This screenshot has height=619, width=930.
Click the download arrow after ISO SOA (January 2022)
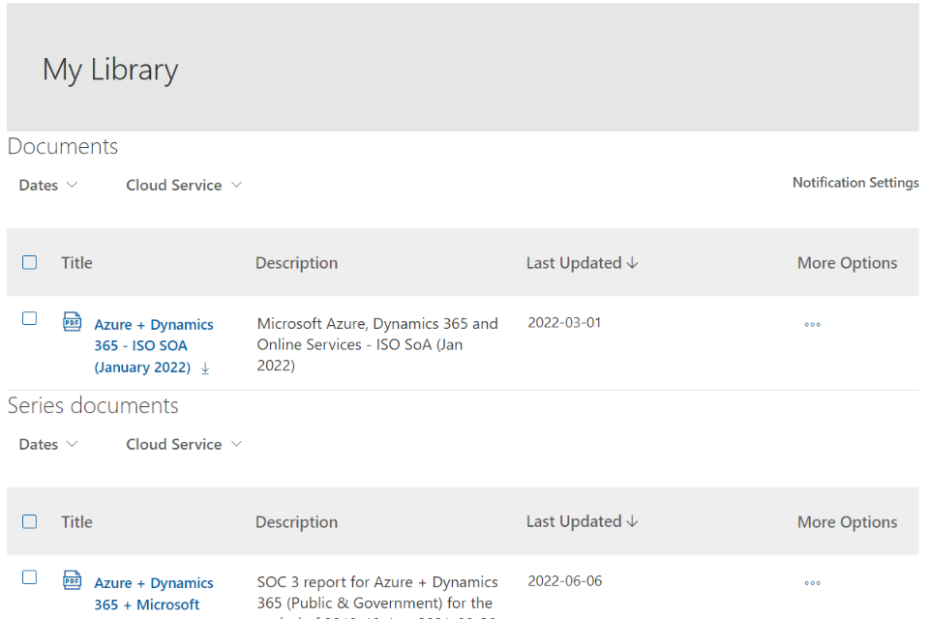pyautogui.click(x=205, y=368)
